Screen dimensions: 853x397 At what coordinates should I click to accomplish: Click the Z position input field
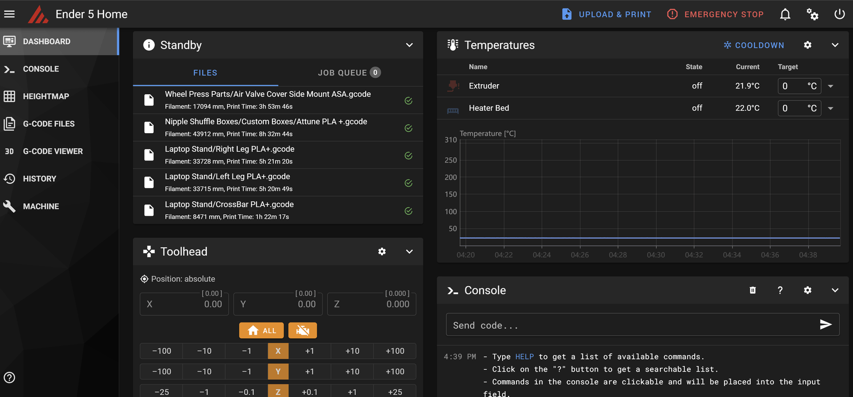coord(372,304)
